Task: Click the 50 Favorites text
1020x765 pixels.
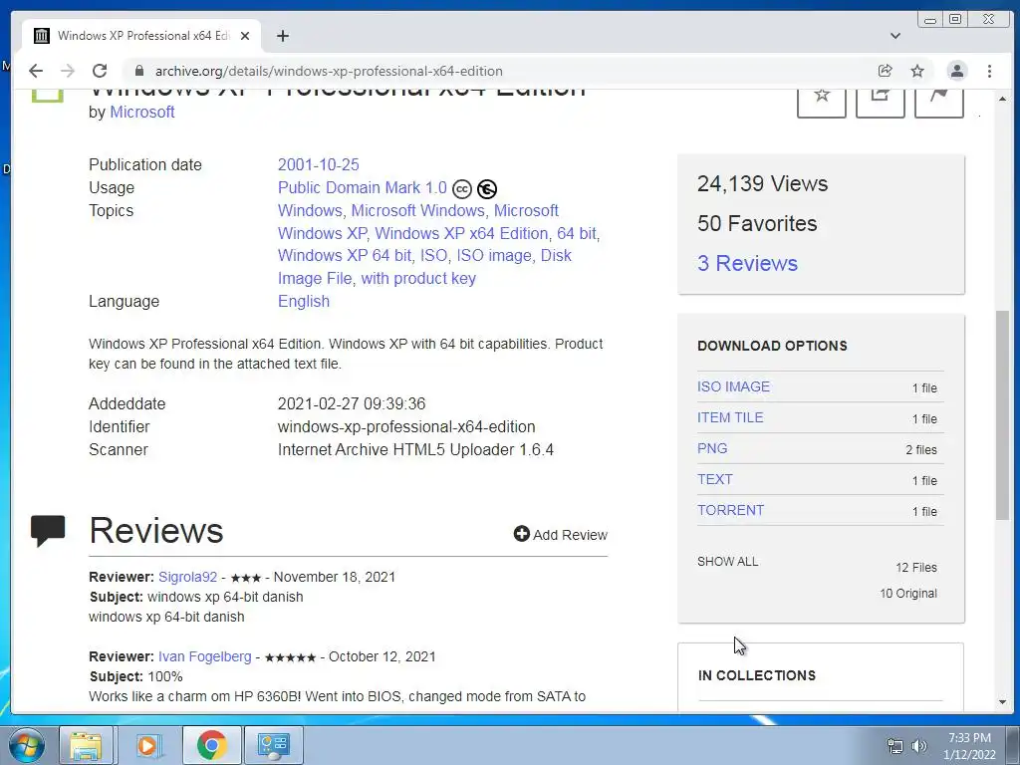Action: pos(757,224)
